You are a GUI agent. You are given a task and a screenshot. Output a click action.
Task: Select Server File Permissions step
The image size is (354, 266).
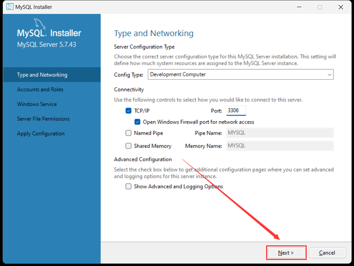coord(43,119)
